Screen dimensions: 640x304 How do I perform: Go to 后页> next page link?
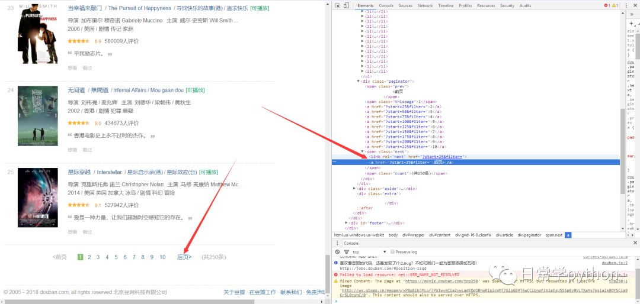(x=184, y=257)
